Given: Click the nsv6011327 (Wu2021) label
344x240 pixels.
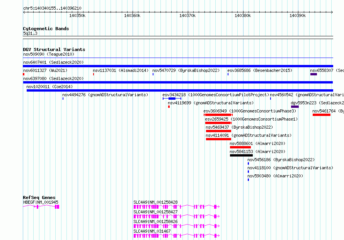Looking at the screenshot, I should tap(45, 70).
